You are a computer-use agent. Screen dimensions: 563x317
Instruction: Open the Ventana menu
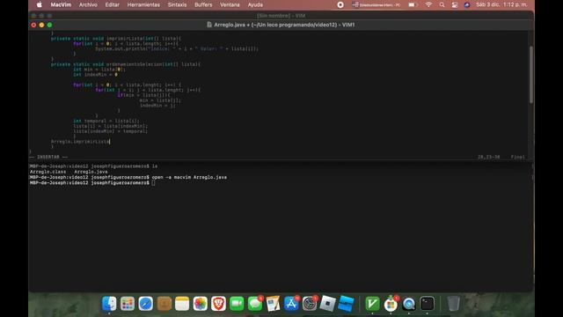click(230, 4)
